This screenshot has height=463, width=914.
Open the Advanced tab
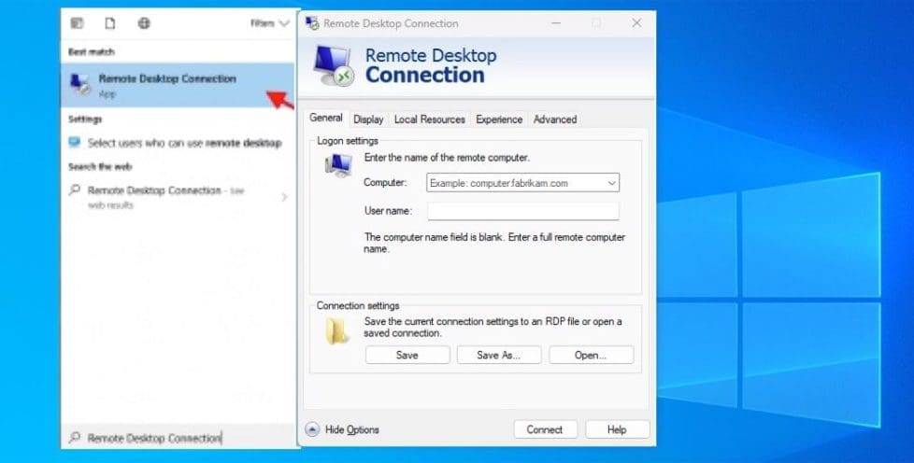tap(555, 119)
